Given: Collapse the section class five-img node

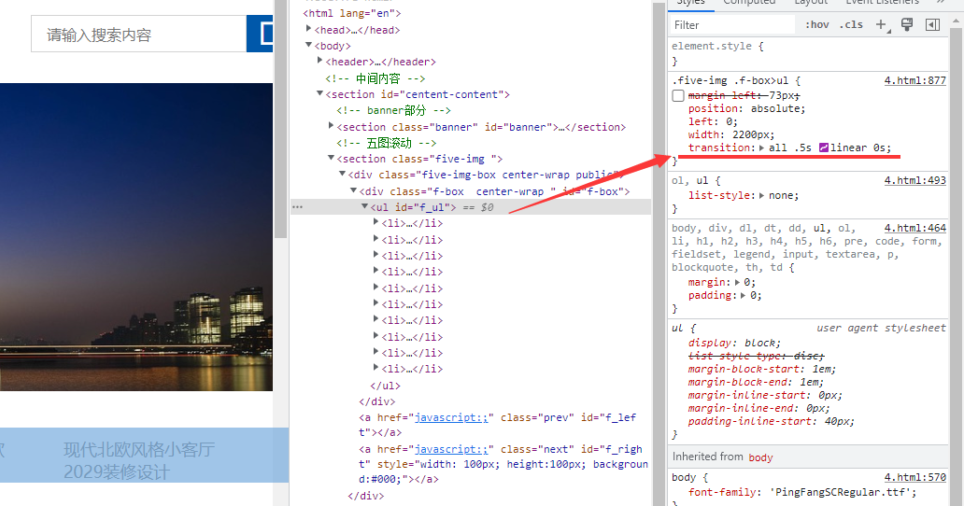Looking at the screenshot, I should 331,158.
